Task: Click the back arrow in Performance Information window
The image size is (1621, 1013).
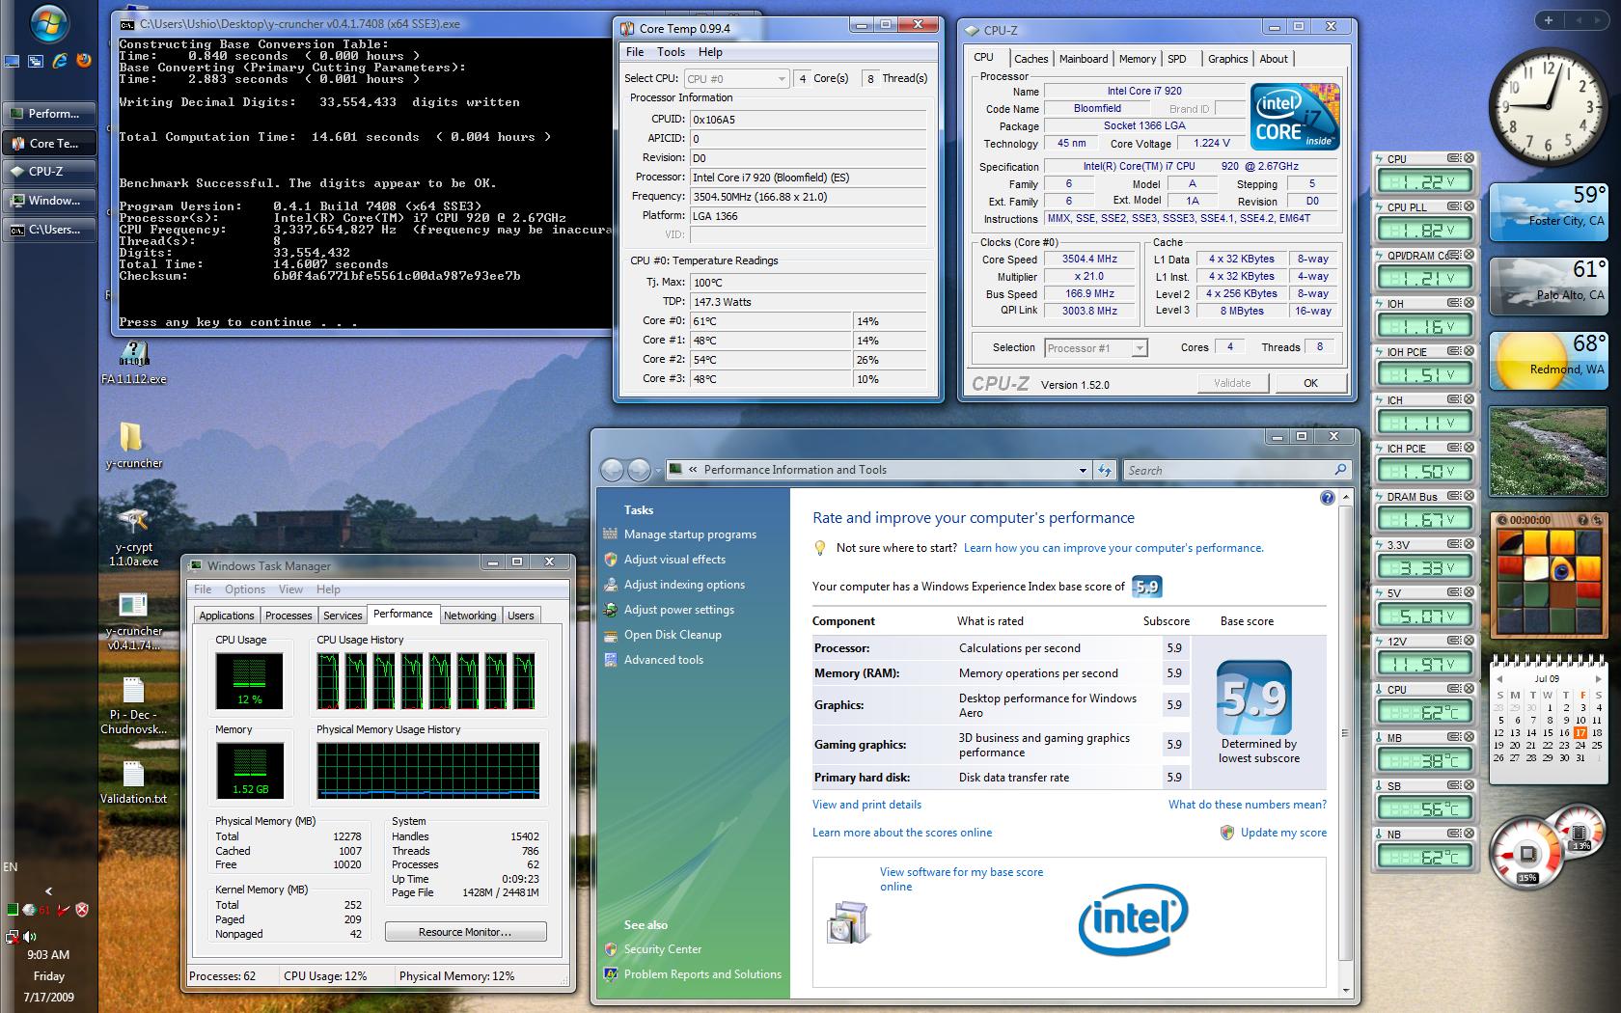Action: pyautogui.click(x=612, y=470)
